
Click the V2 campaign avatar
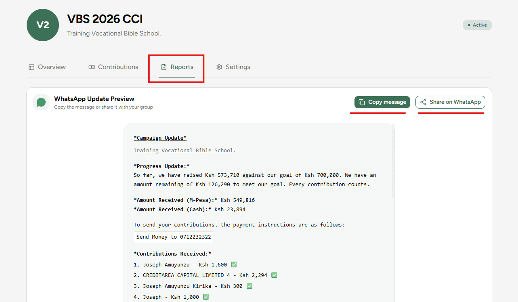(43, 25)
